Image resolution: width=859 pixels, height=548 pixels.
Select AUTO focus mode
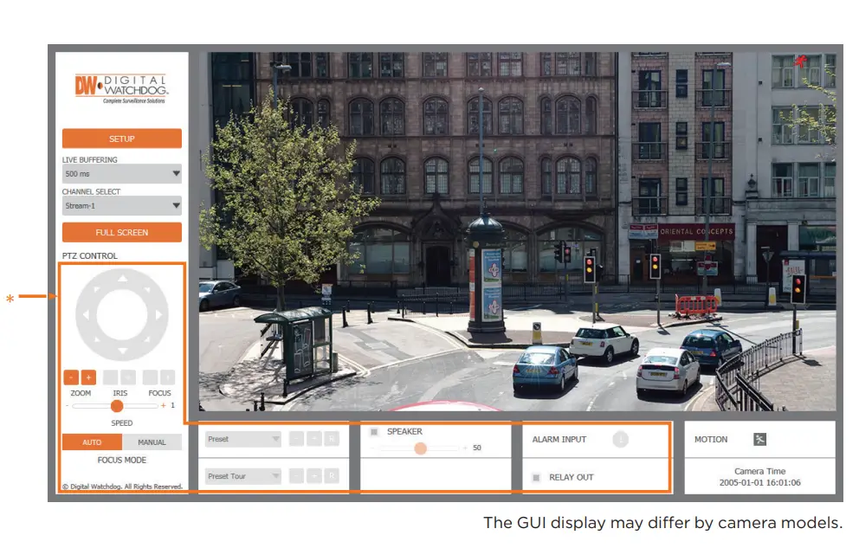point(91,442)
